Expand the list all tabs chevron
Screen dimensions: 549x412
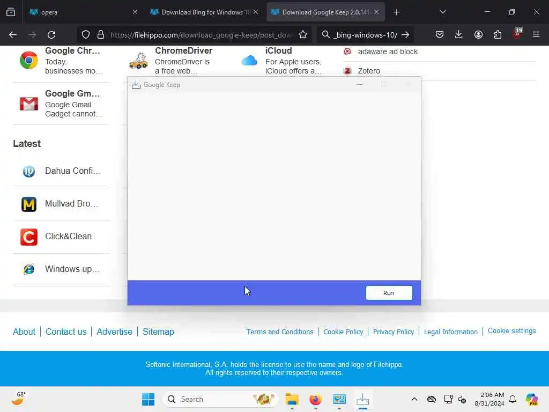pos(442,12)
